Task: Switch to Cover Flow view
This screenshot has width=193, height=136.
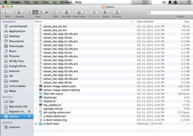Action: [x=46, y=12]
